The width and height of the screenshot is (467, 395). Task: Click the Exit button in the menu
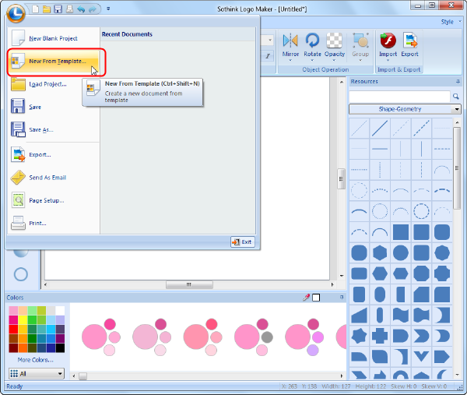point(242,242)
